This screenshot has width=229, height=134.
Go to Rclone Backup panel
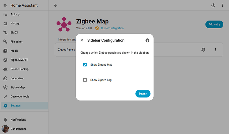click(19, 69)
